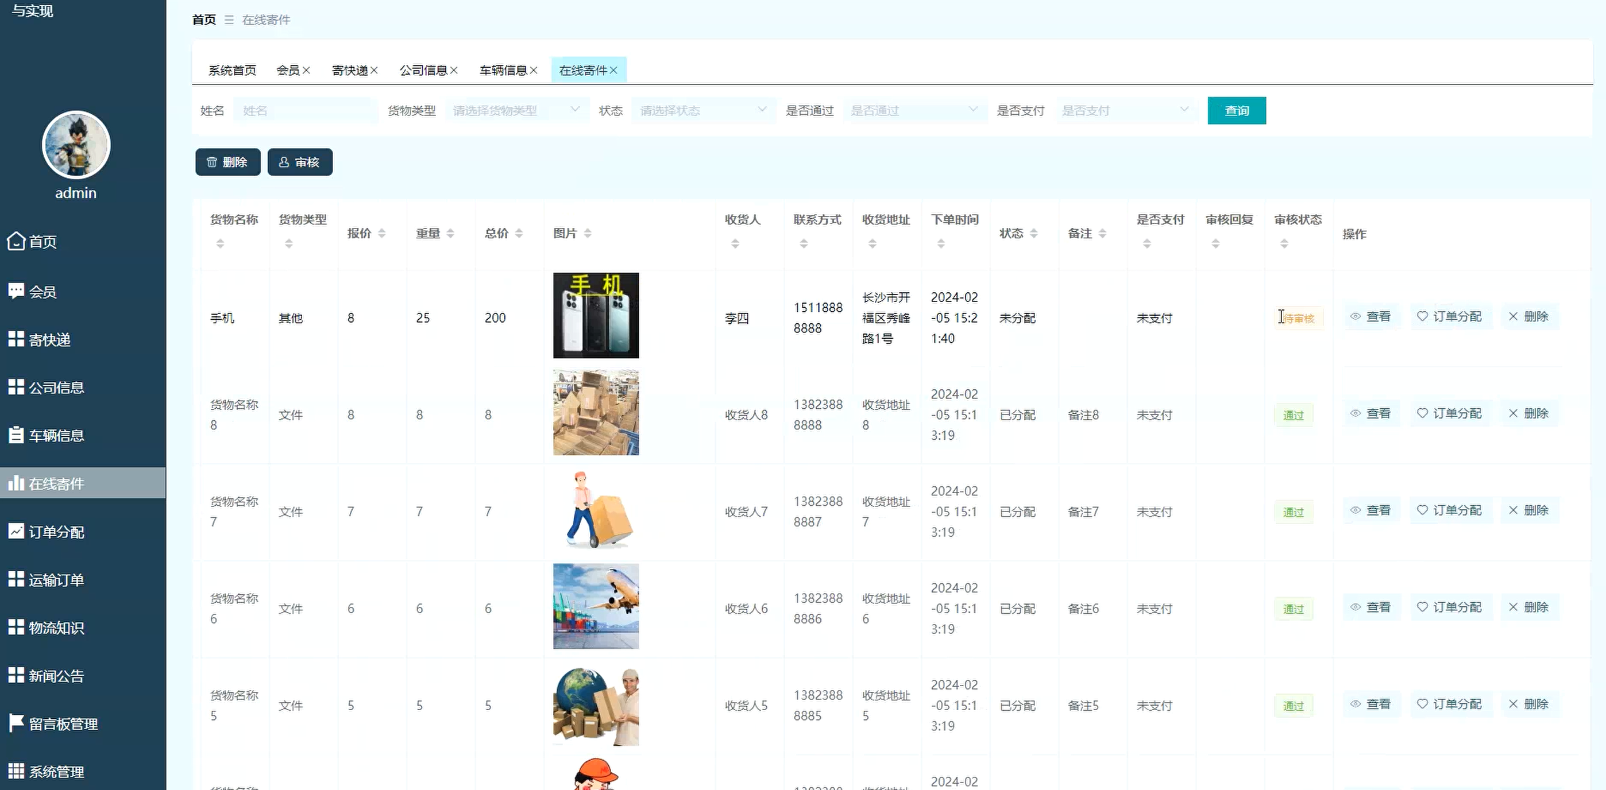
Task: Click the admin avatar picture
Action: coord(76,145)
